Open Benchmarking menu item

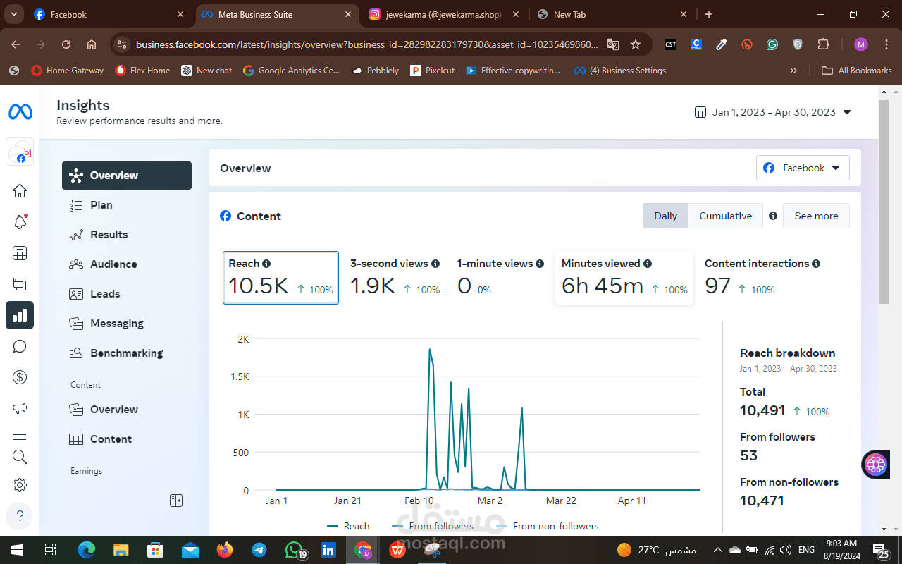127,353
